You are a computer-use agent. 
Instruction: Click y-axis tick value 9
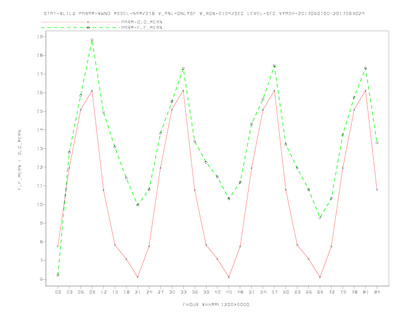click(x=41, y=223)
